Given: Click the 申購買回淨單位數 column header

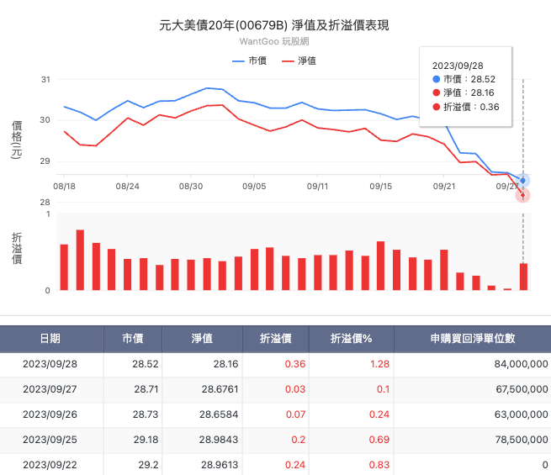Looking at the screenshot, I should [x=471, y=339].
